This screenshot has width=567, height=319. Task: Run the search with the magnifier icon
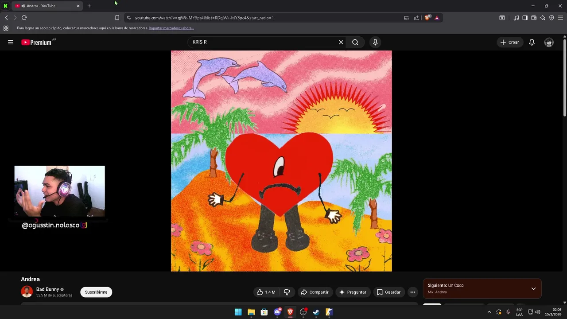click(355, 42)
